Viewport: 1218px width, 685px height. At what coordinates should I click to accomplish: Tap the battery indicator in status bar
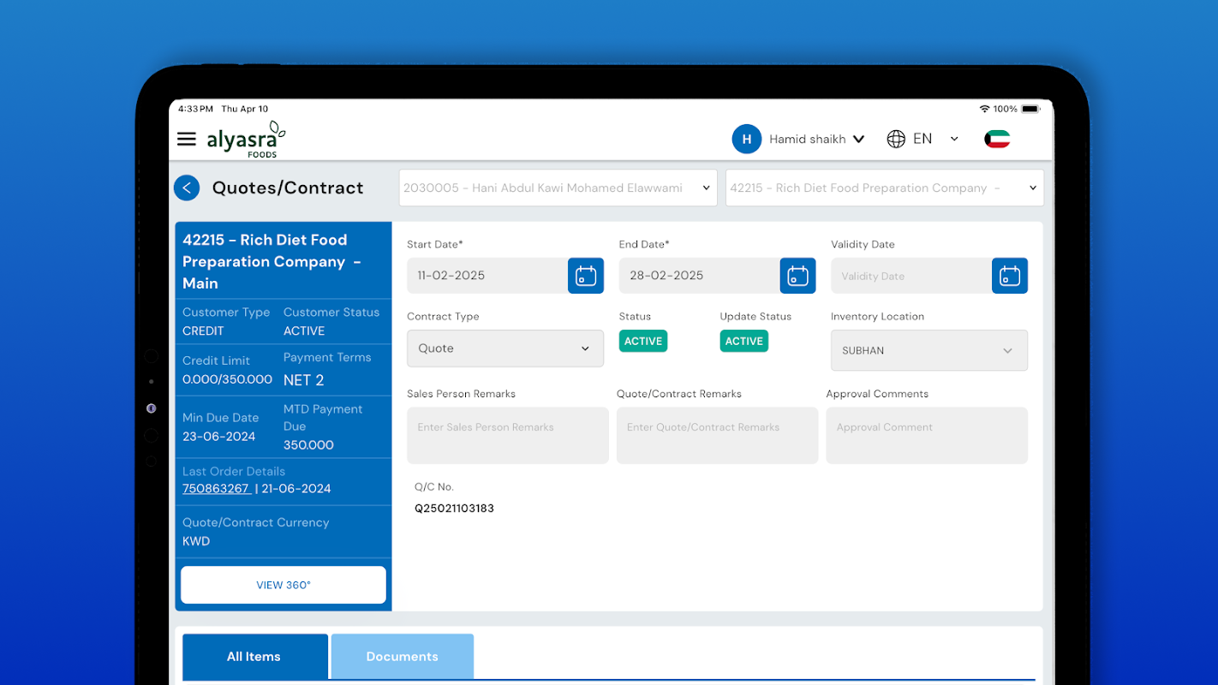pyautogui.click(x=1030, y=109)
